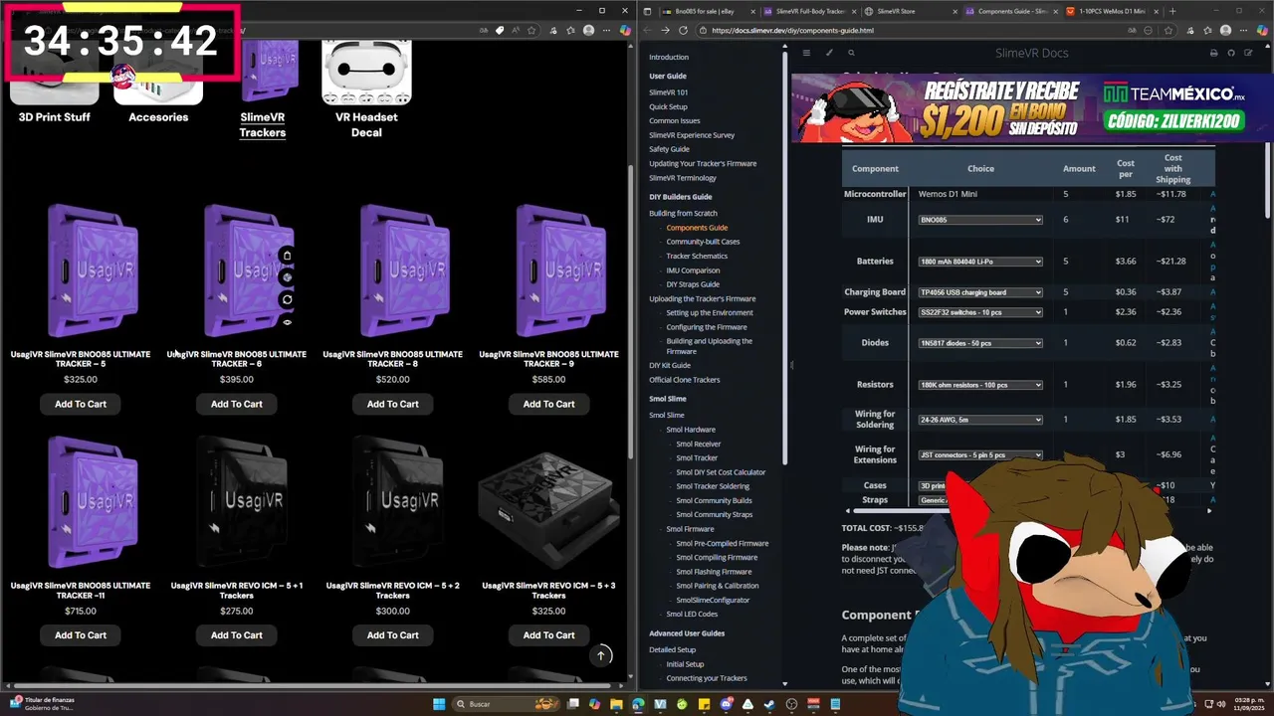Open the Windows Start button
The height and width of the screenshot is (716, 1274).
439,704
